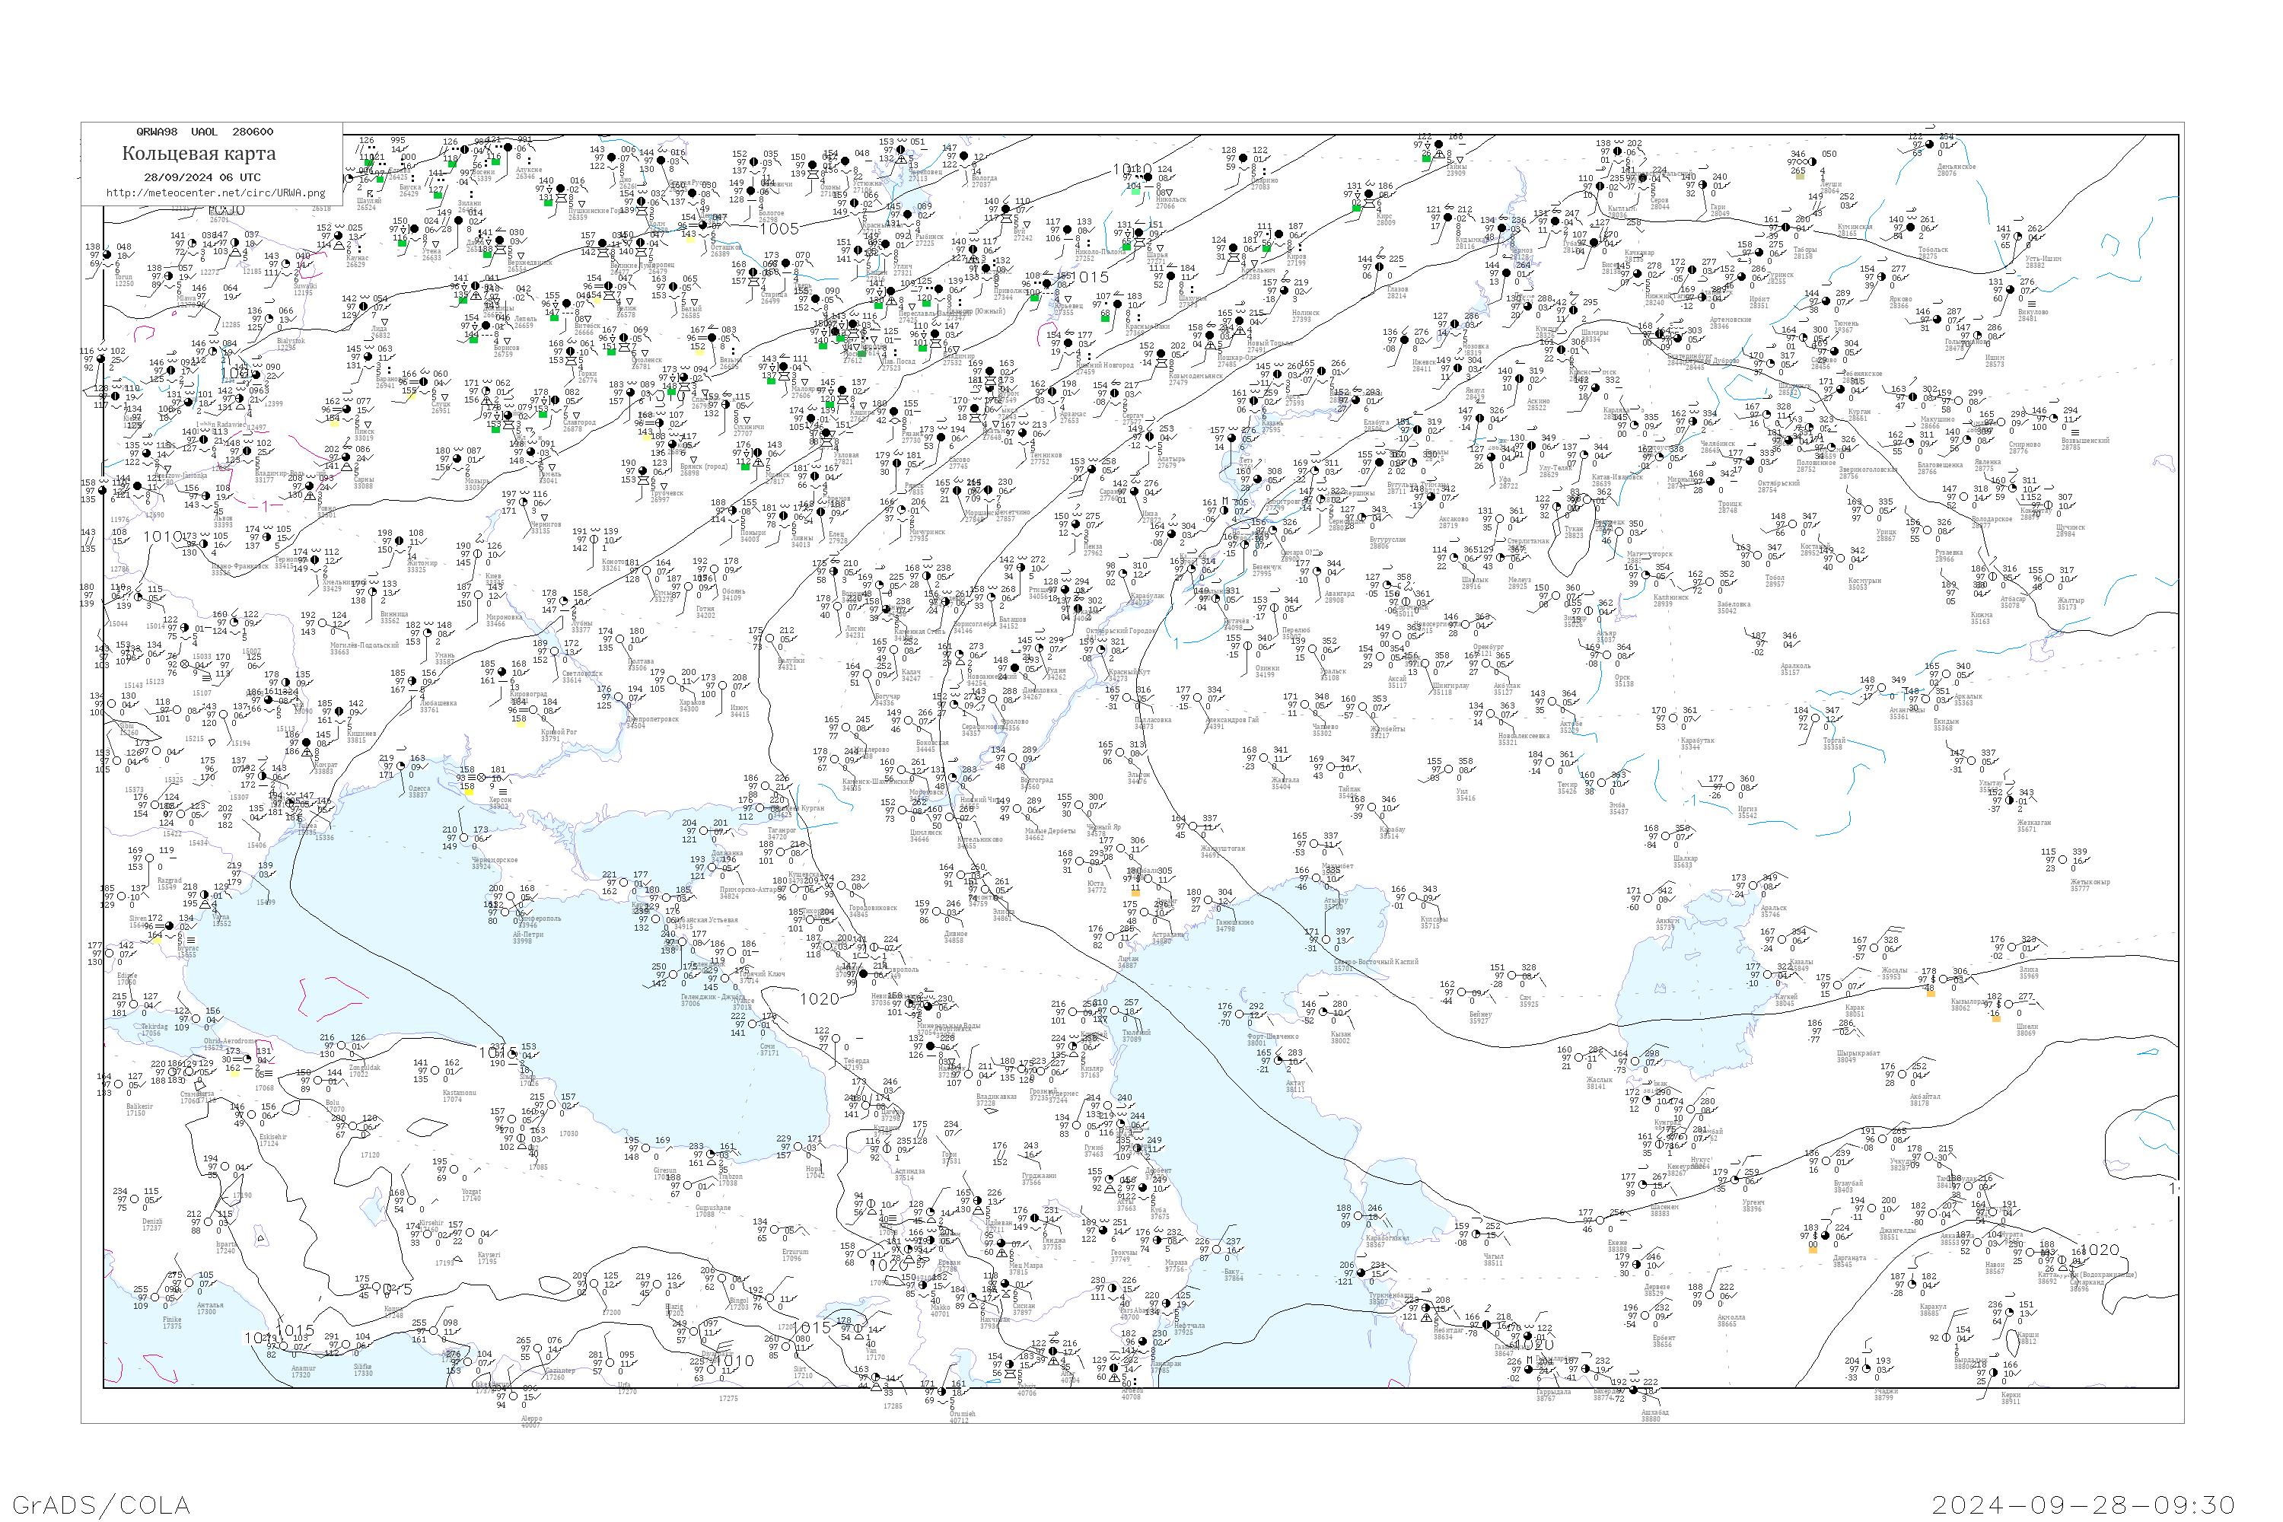
Task: Click the Ганюшкино station open circle
Action: coord(1209,901)
